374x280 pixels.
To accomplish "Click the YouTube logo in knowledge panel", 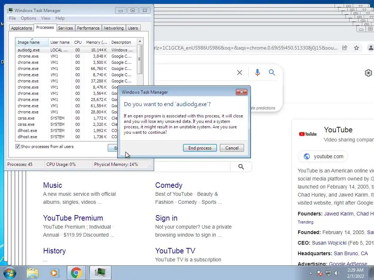I will click(308, 134).
